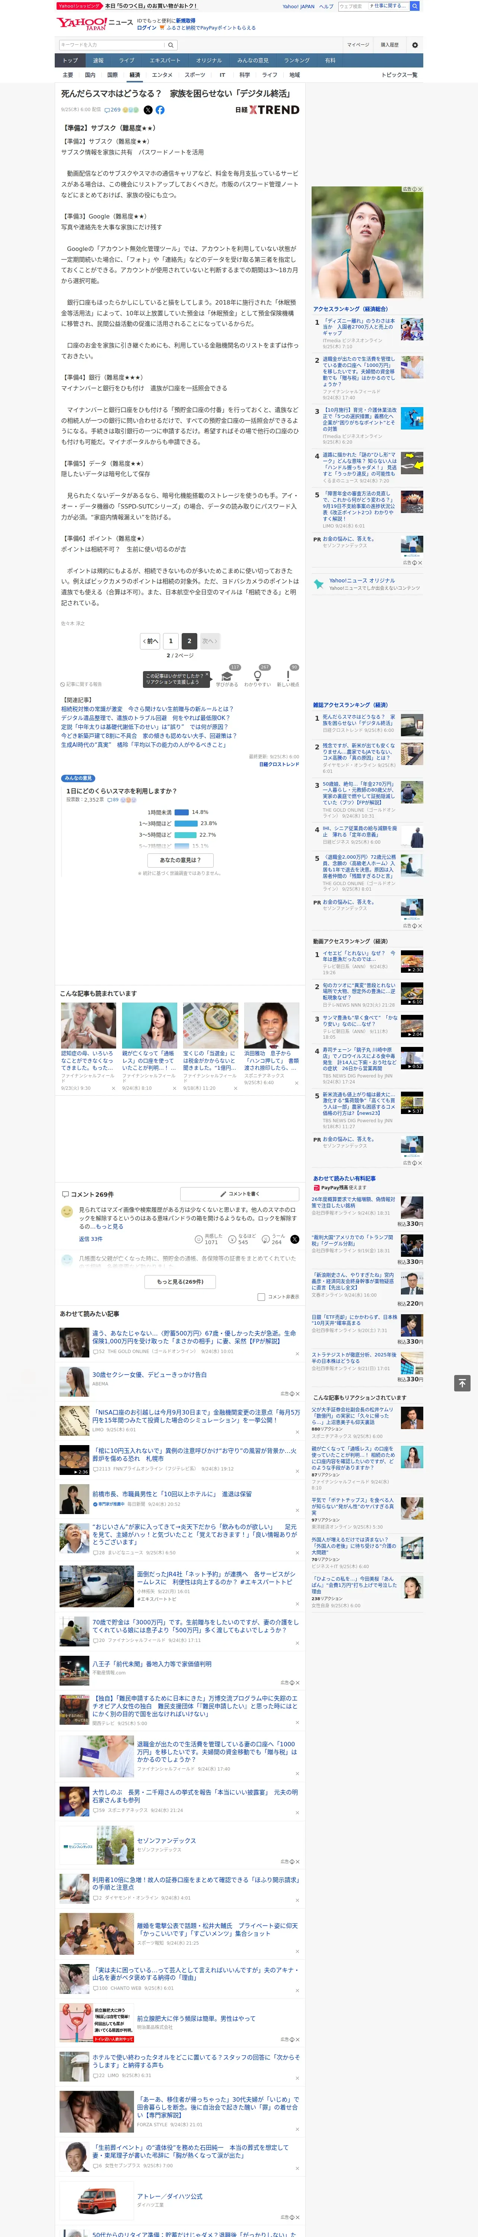Viewport: 478px width, 2237px height.
Task: Click the ログイン link
Action: pyautogui.click(x=147, y=28)
